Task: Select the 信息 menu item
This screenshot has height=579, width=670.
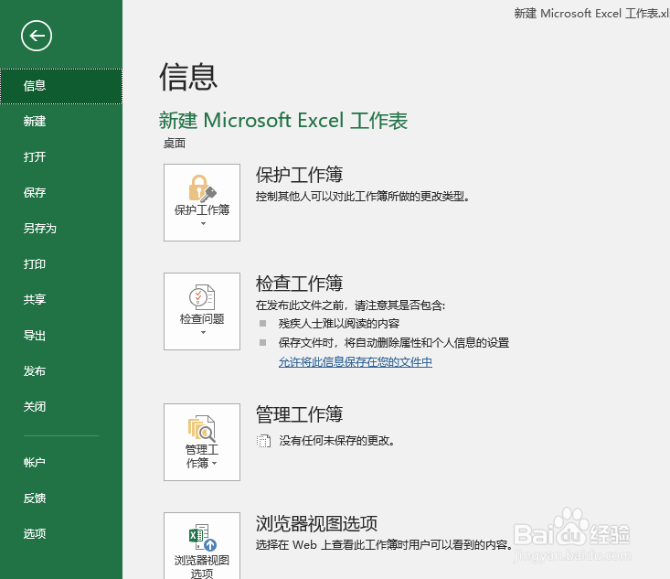Action: [61, 86]
